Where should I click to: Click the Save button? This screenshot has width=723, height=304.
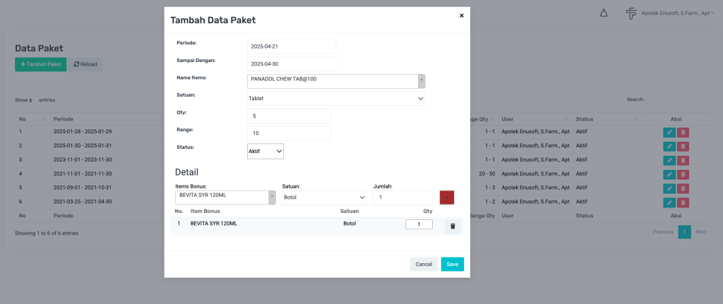coord(452,264)
